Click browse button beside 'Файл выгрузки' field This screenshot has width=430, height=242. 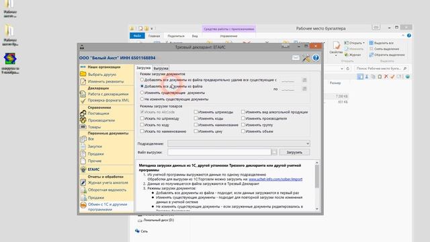[274, 153]
